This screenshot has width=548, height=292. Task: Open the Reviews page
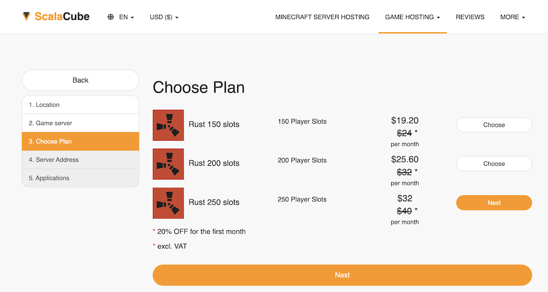coord(470,17)
